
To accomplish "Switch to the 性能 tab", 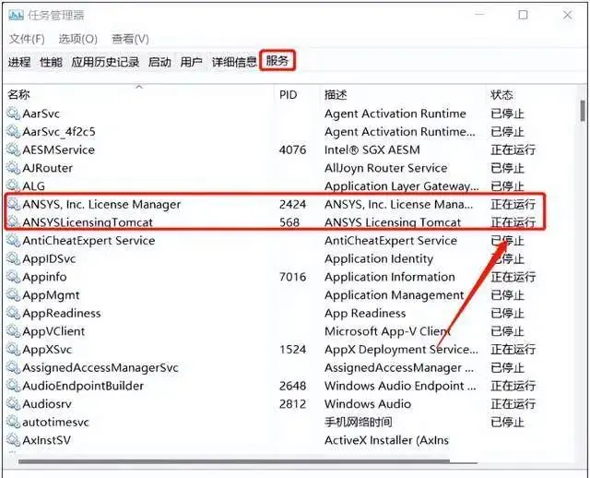I will point(51,62).
